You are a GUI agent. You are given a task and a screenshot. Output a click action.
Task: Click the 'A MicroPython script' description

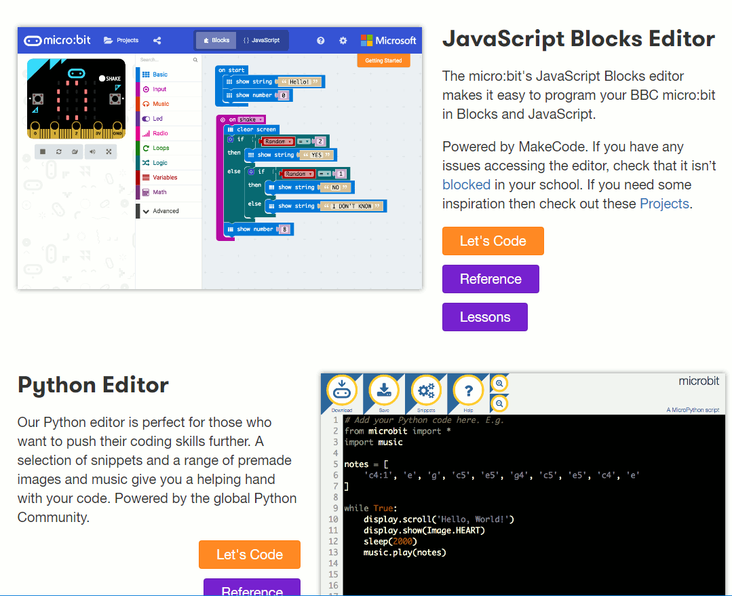pos(693,409)
